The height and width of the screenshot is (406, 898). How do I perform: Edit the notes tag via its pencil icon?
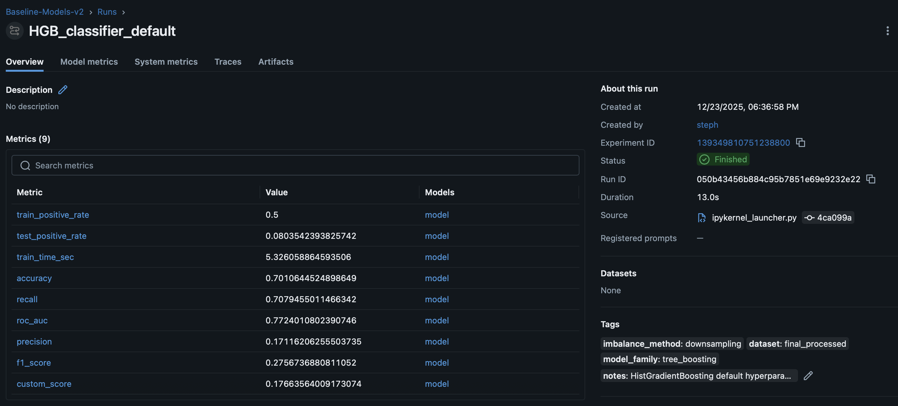(x=808, y=376)
